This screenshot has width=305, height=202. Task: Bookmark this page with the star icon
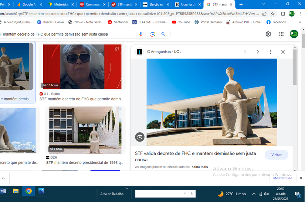click(x=273, y=14)
